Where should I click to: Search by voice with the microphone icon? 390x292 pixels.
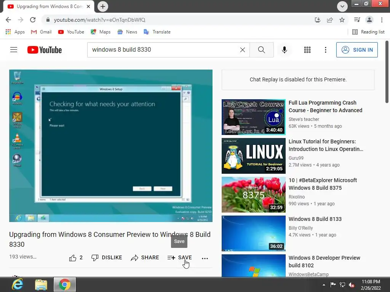click(285, 50)
